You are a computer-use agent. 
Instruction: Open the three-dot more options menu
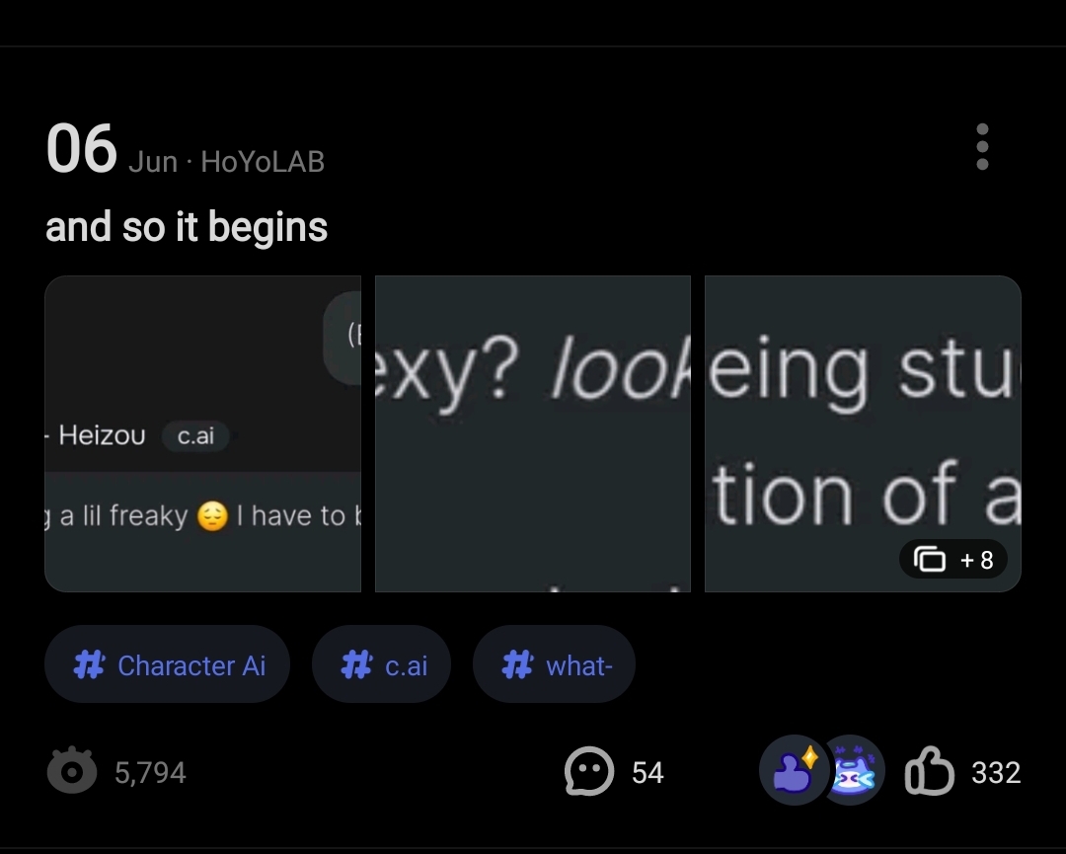(x=981, y=147)
